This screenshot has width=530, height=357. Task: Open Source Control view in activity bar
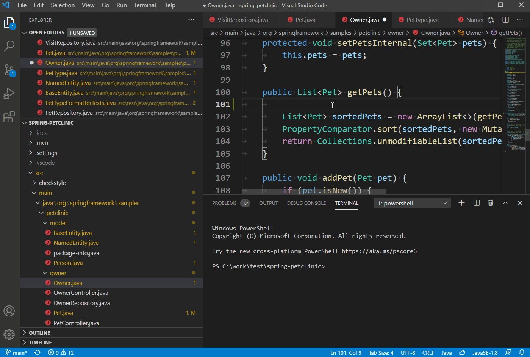pyautogui.click(x=9, y=70)
